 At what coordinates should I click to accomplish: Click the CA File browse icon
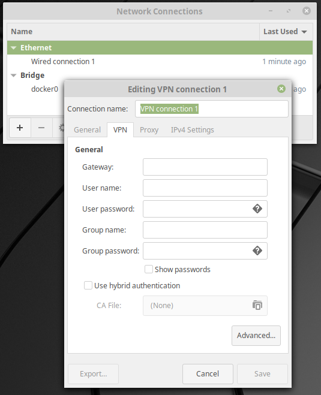coord(257,305)
